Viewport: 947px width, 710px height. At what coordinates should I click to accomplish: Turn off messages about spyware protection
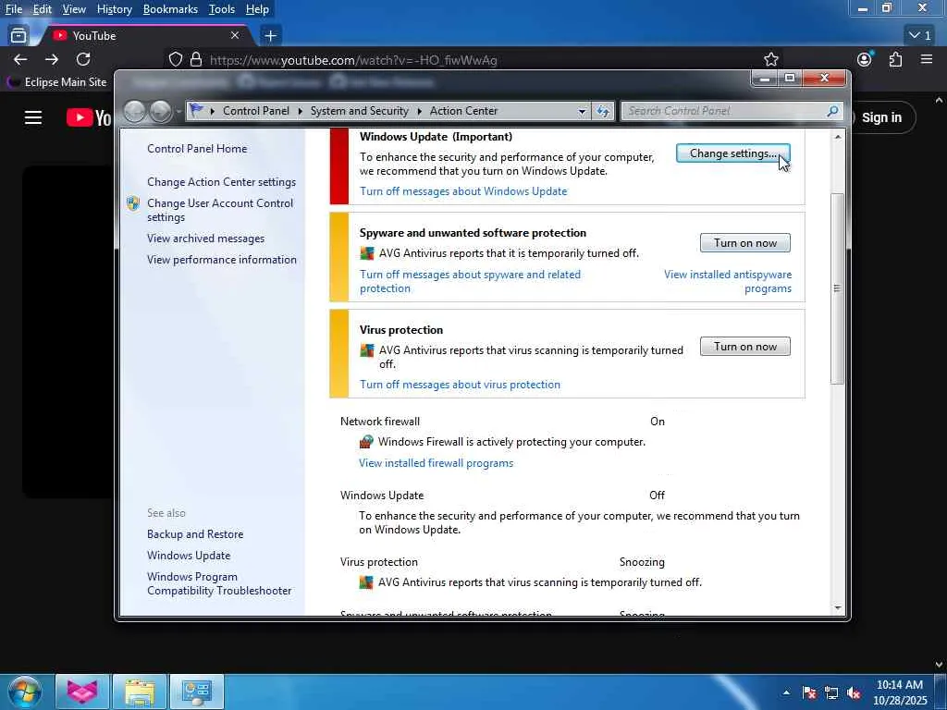click(x=470, y=281)
